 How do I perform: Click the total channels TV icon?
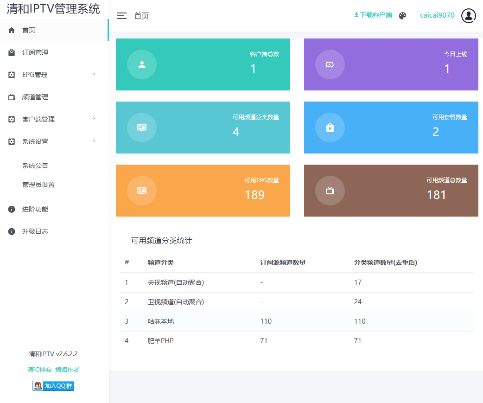coord(330,191)
